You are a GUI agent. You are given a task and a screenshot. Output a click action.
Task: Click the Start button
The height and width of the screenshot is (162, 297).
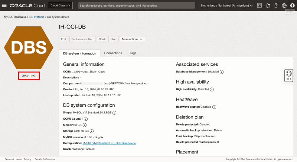[102, 39]
